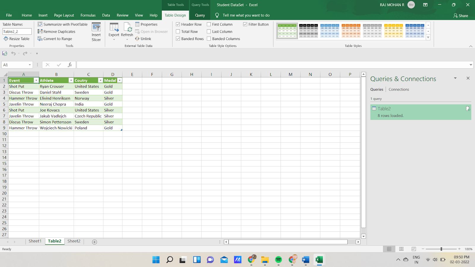This screenshot has width=475, height=267.
Task: Refresh the external table data
Action: click(x=127, y=31)
